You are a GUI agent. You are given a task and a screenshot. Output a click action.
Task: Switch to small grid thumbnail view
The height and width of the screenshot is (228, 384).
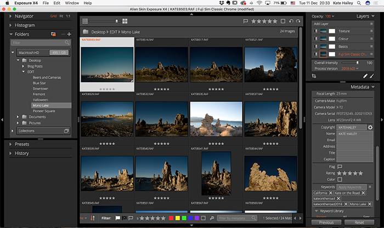pyautogui.click(x=85, y=21)
